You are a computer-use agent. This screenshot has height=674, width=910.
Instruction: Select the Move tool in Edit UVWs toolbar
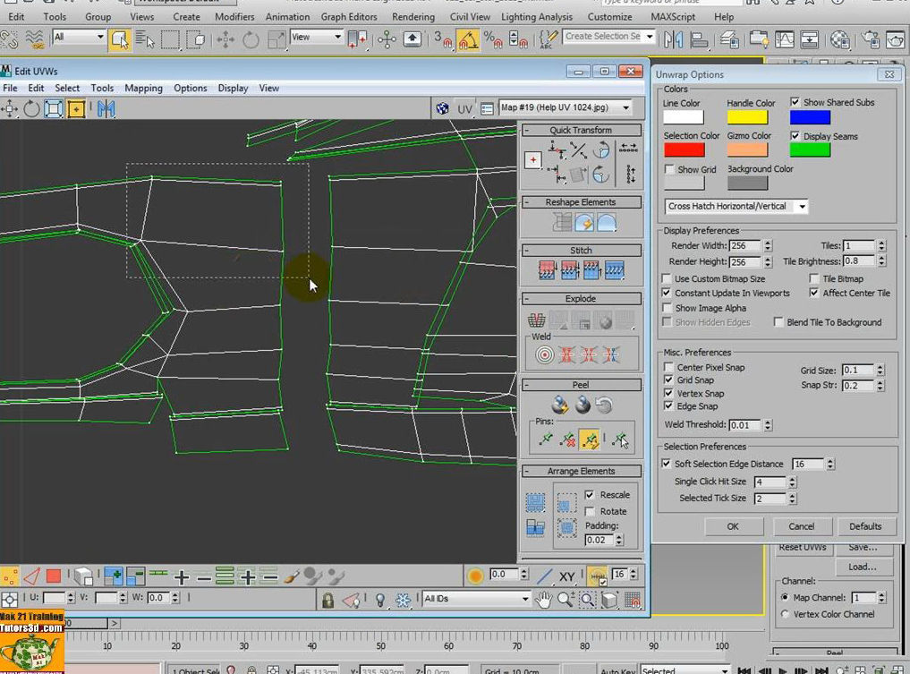[10, 108]
